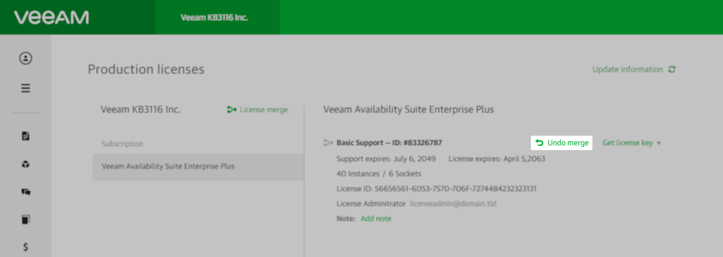Open the cube products icon in the sidebar
This screenshot has width=723, height=257.
coord(26,164)
